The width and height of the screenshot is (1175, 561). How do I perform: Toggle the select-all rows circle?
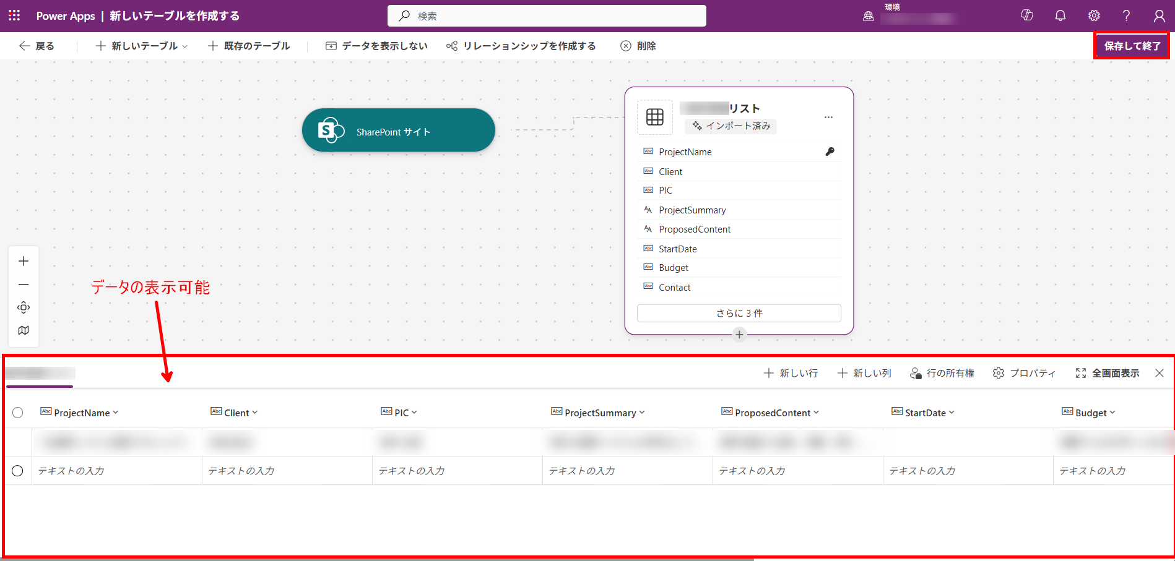tap(18, 413)
